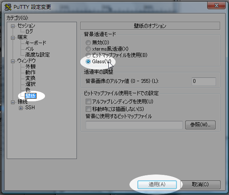Enable アルファブレンディングを使用(U) checkbox
The image size is (229, 195).
(x=88, y=102)
